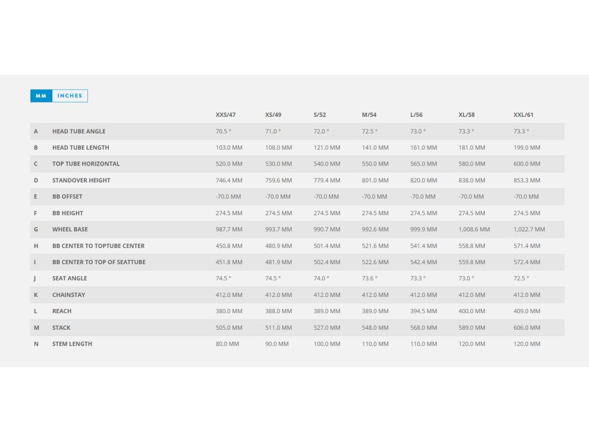
Task: Select wheel base value 1,008.6 MM
Action: point(474,229)
